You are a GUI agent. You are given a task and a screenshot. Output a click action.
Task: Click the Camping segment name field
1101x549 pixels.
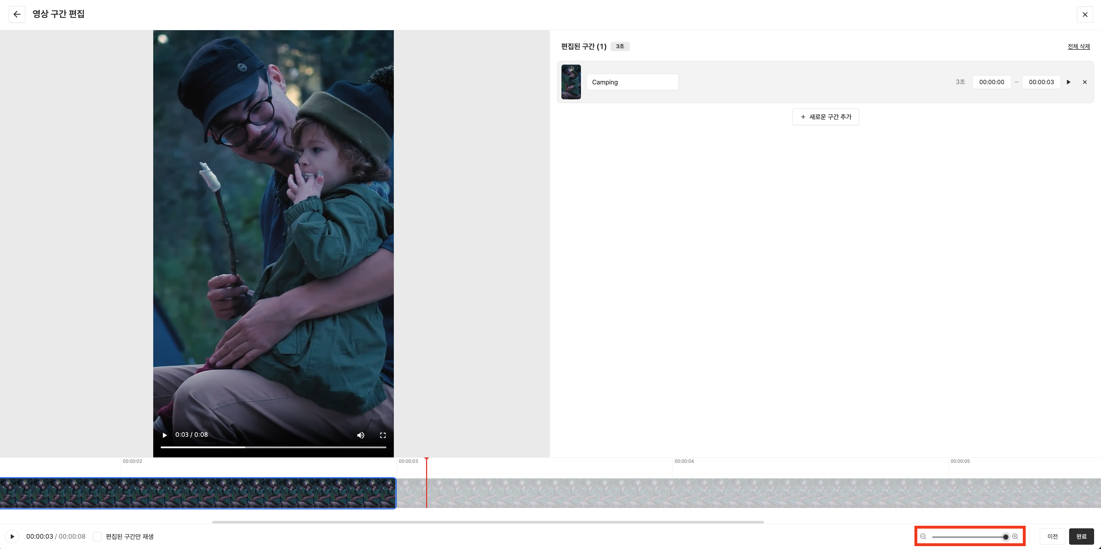(632, 82)
